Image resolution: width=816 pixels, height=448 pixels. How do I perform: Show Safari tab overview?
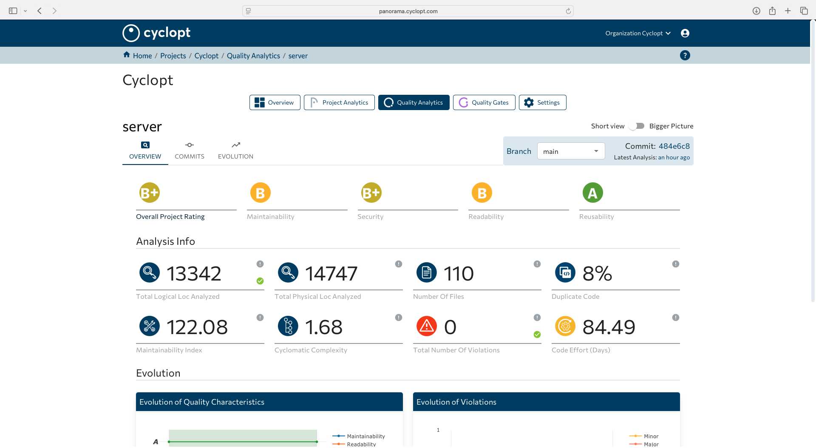[804, 11]
